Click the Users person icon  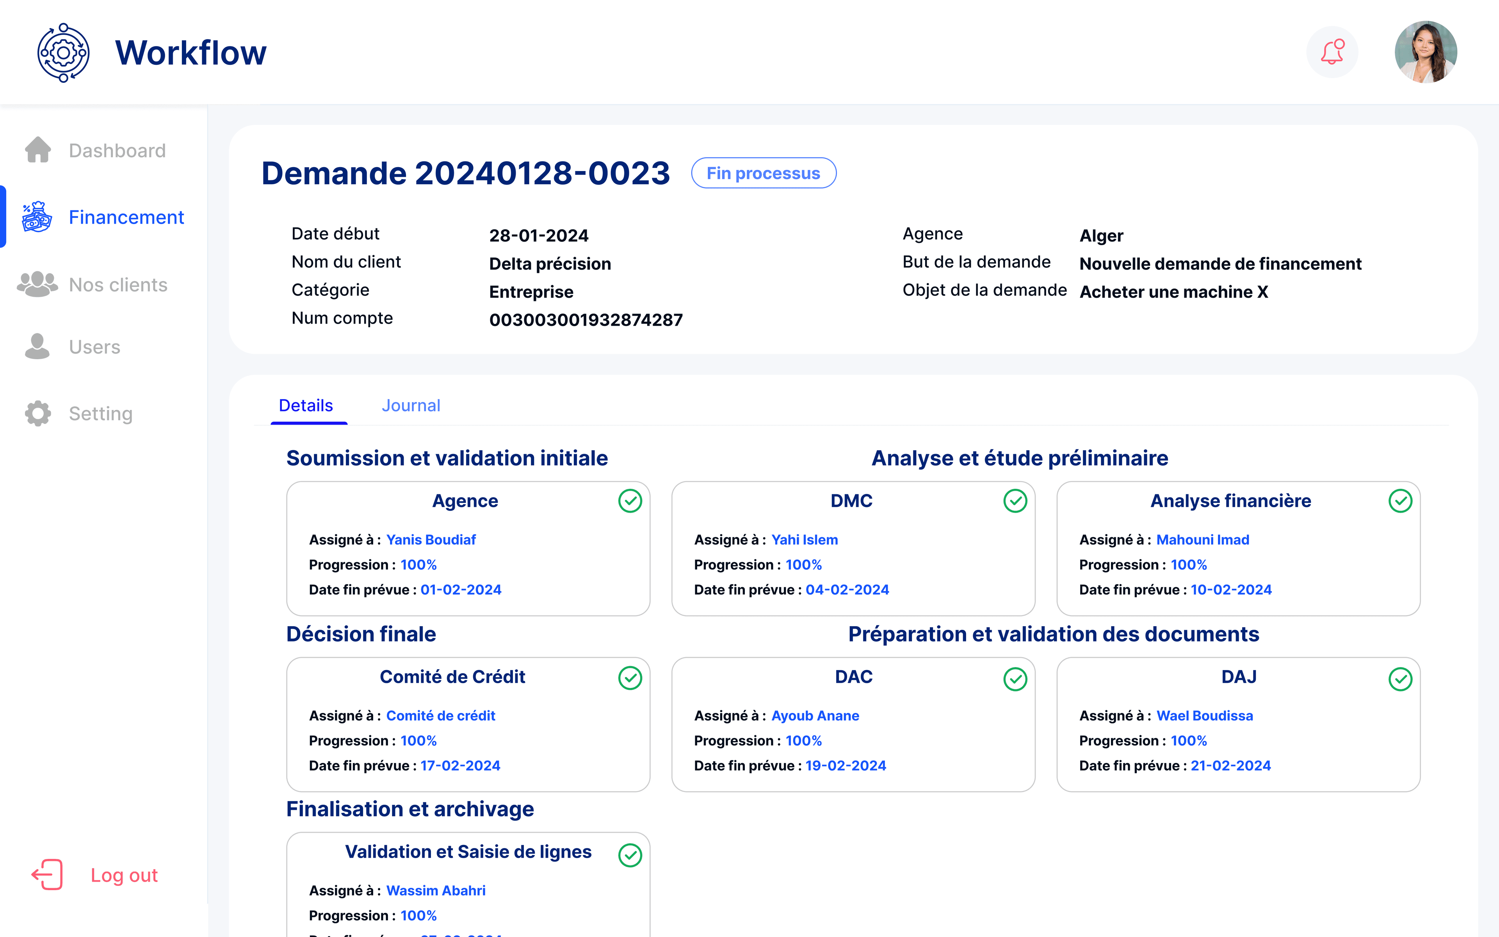pos(37,346)
